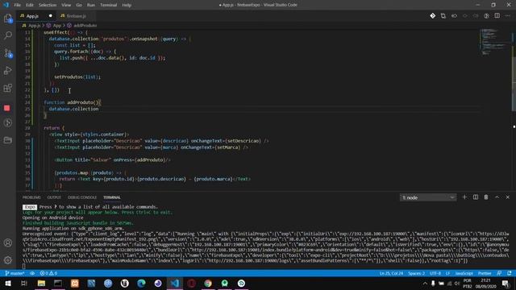Close the terminal panel
The width and height of the screenshot is (516, 290).
[x=507, y=197]
